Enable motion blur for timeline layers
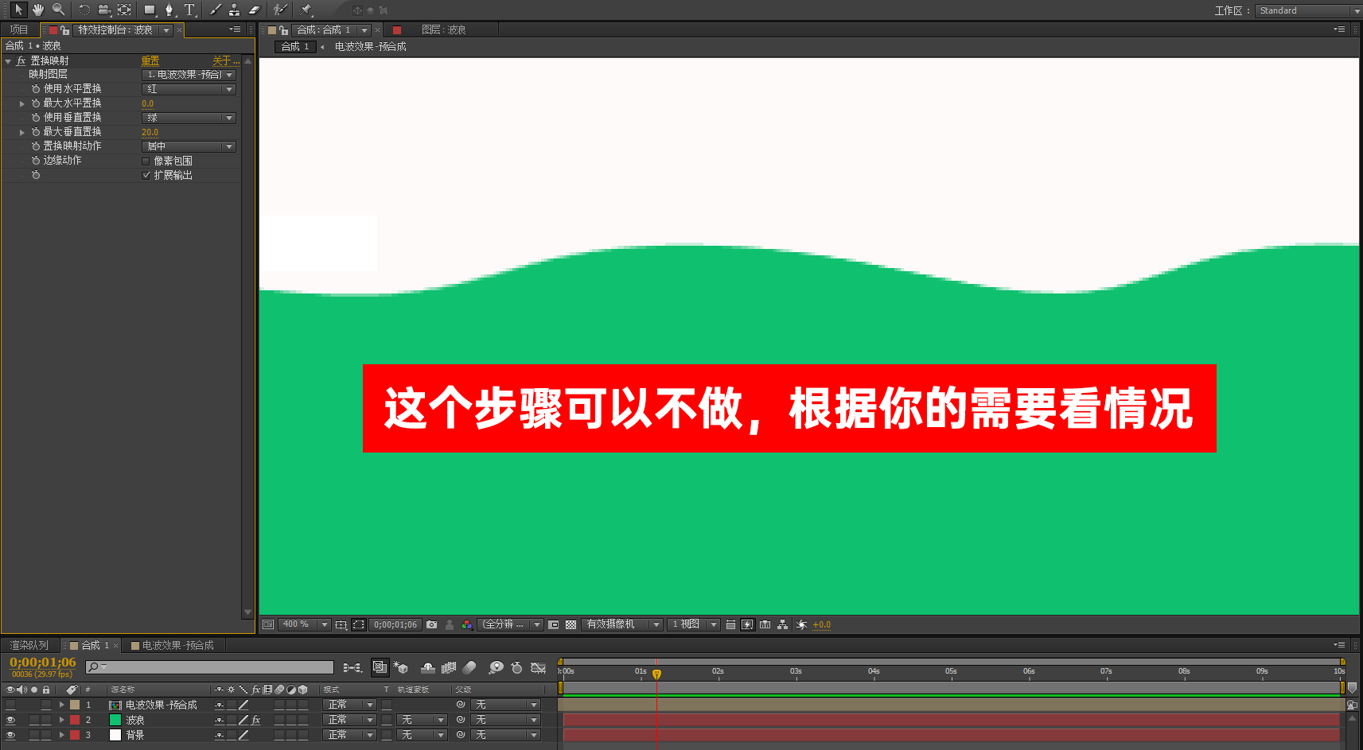The width and height of the screenshot is (1363, 750). tap(469, 668)
